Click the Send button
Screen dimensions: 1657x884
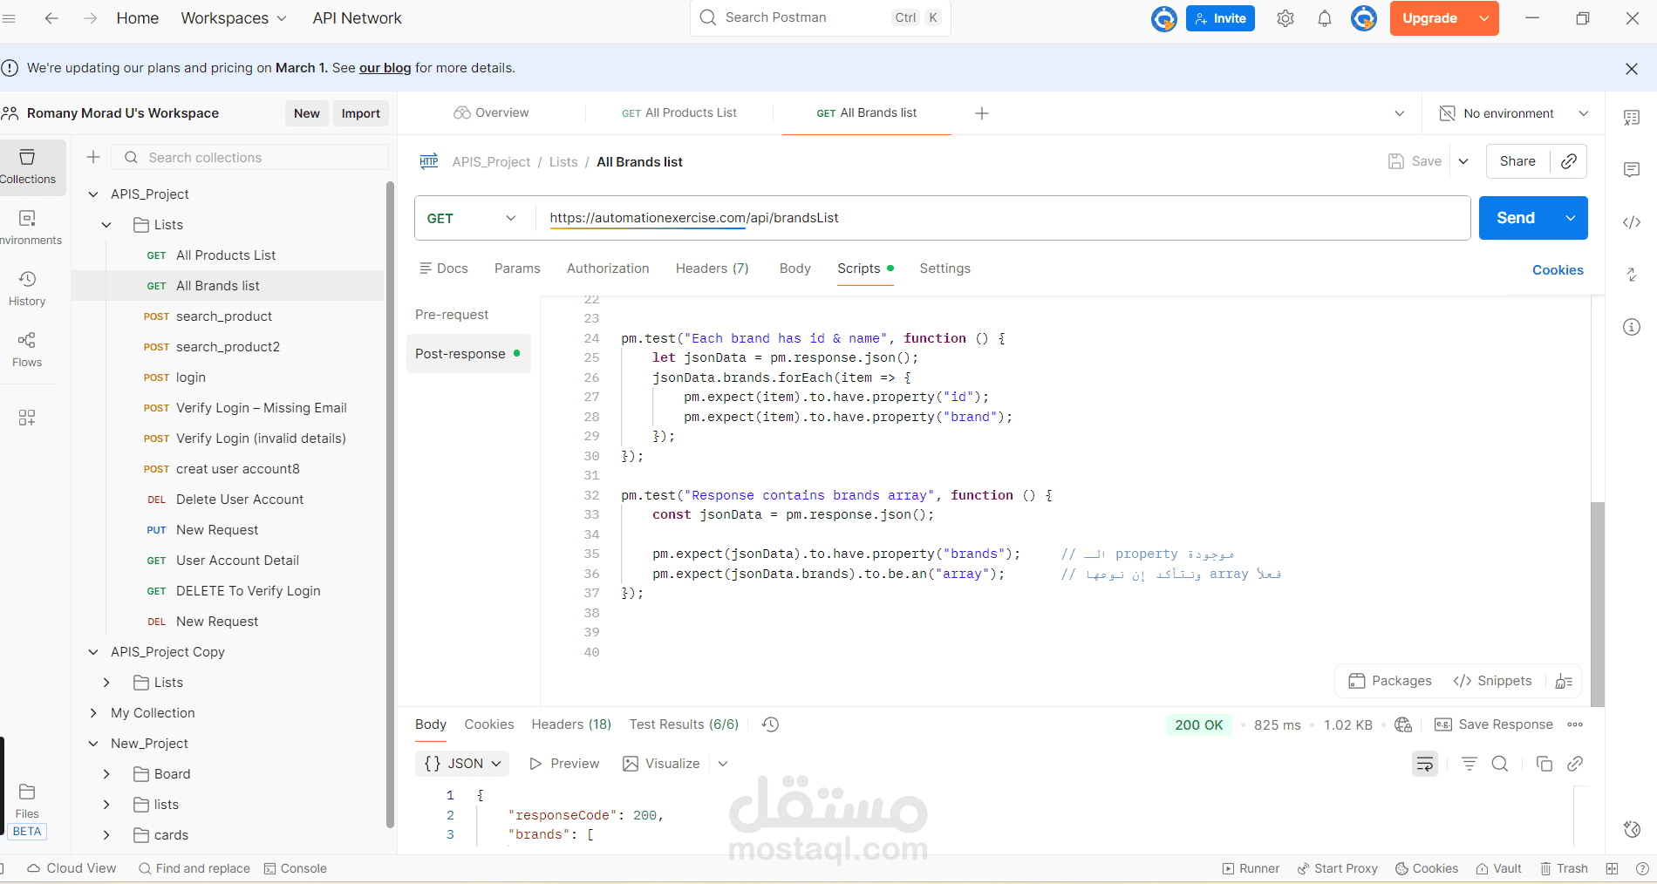pos(1516,218)
